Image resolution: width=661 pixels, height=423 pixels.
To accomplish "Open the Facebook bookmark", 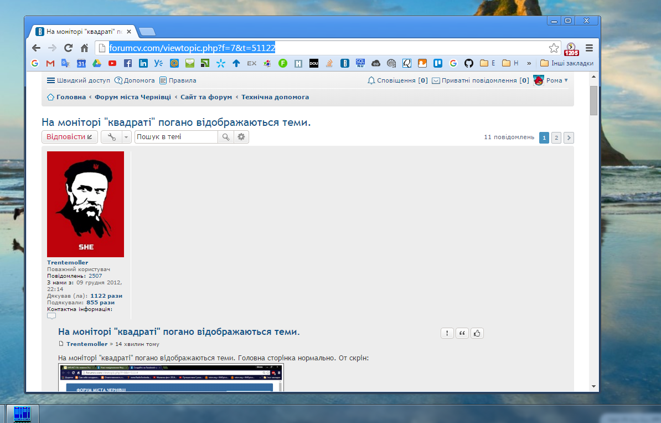I will click(x=128, y=63).
